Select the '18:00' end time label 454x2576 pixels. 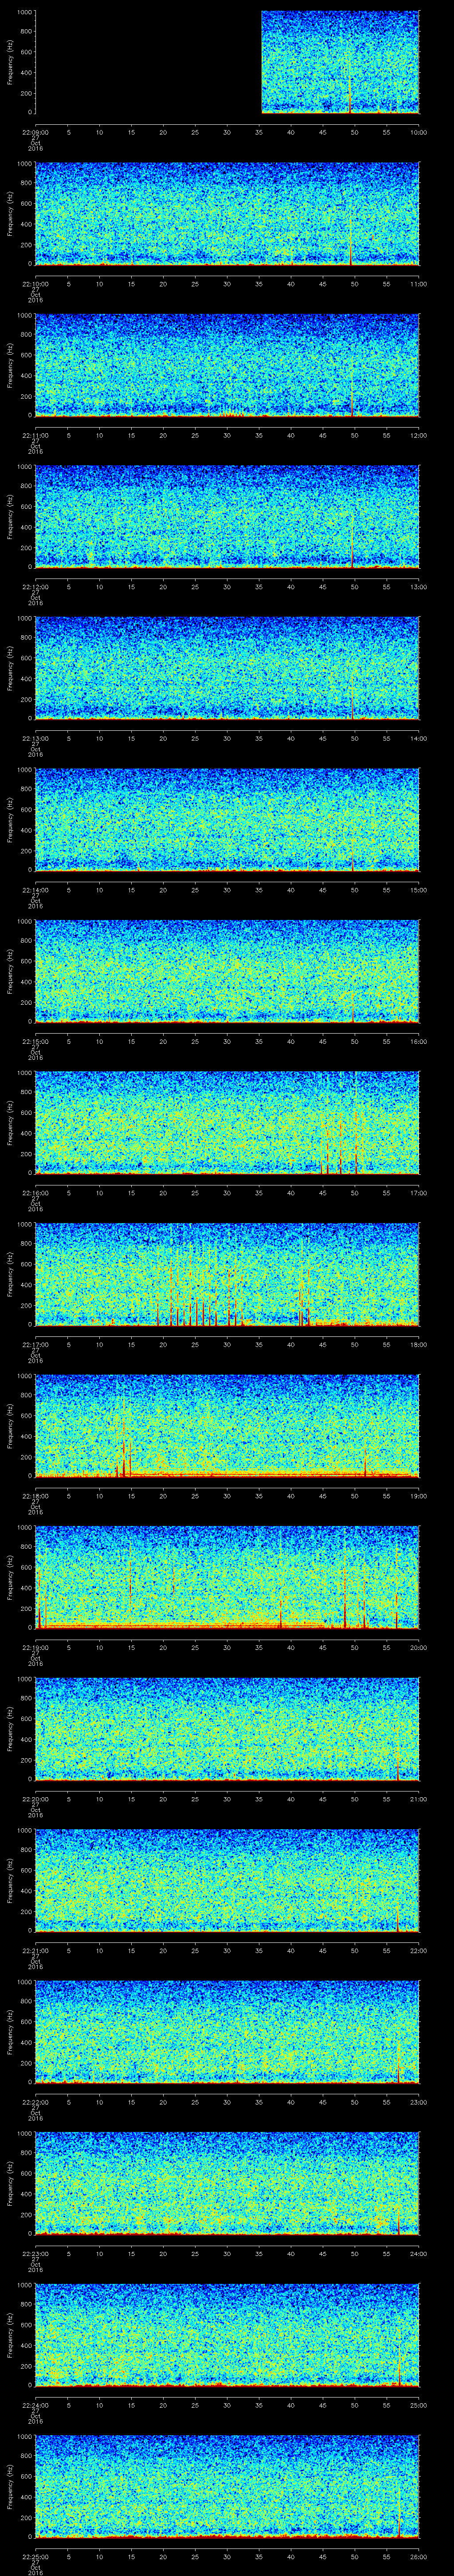419,1344
